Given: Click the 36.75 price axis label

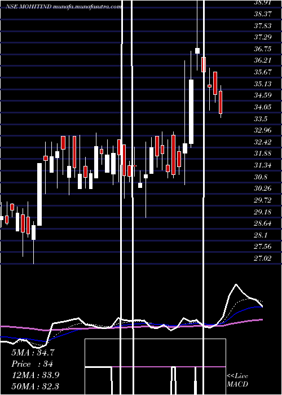Looking at the screenshot, I should (x=263, y=49).
